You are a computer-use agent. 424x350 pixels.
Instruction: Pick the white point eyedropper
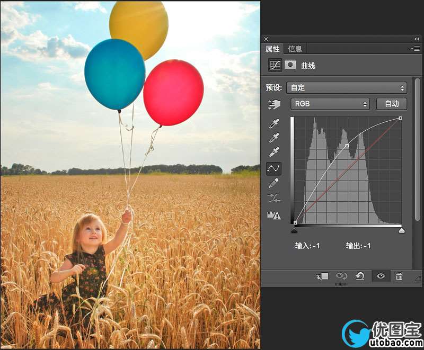point(274,152)
